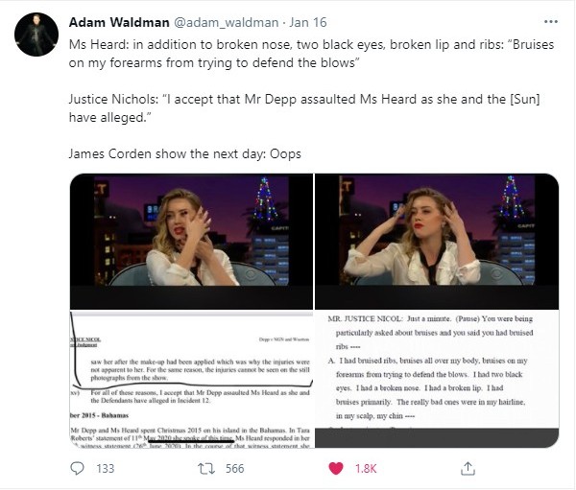Toggle the red heart like icon

point(336,468)
